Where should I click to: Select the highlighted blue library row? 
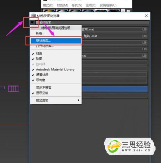point(115,89)
